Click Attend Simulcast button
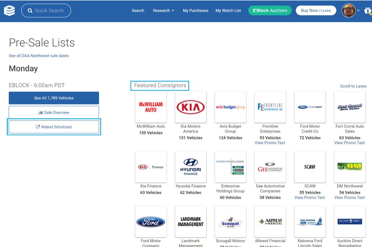 click(54, 127)
